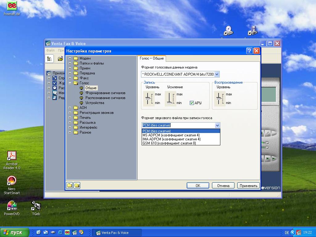Open Acrobat Reader 4.0 desktop icon
This screenshot has height=237, width=316.
pos(12,160)
